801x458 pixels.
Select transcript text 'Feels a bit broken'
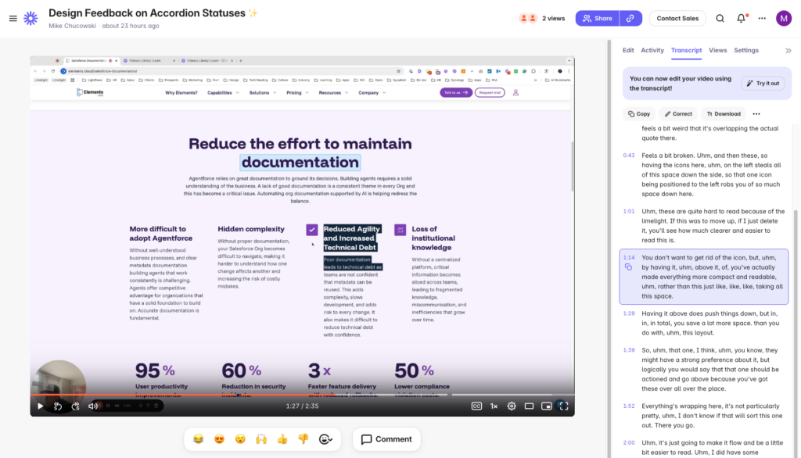[666, 156]
